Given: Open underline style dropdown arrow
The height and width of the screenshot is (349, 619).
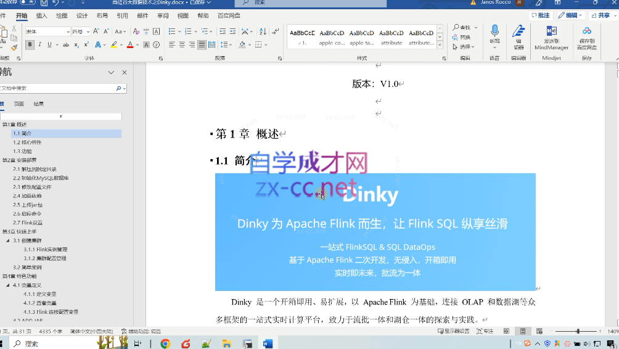Looking at the screenshot, I should pyautogui.click(x=57, y=44).
